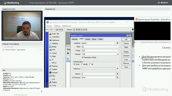
Task: Open Mesh section in sidebar
Action: click(54, 56)
